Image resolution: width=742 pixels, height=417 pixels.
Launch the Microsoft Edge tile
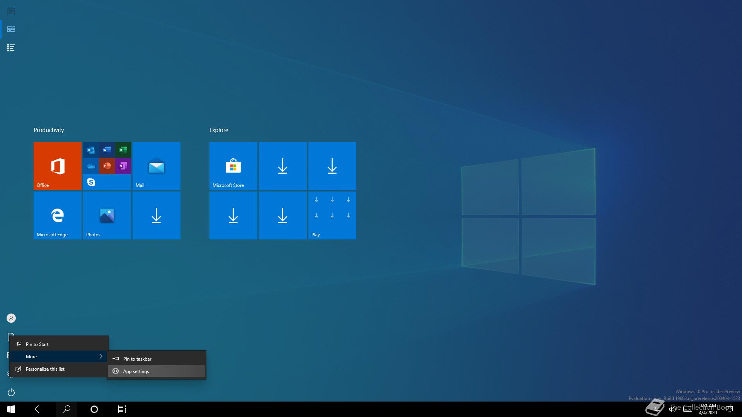point(58,215)
